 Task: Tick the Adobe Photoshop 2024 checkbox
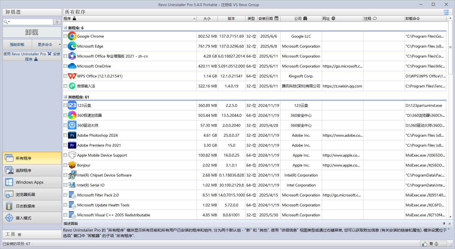[x=66, y=135]
